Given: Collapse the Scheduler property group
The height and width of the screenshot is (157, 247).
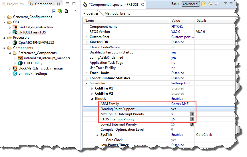Looking at the screenshot, I should 87,83.
